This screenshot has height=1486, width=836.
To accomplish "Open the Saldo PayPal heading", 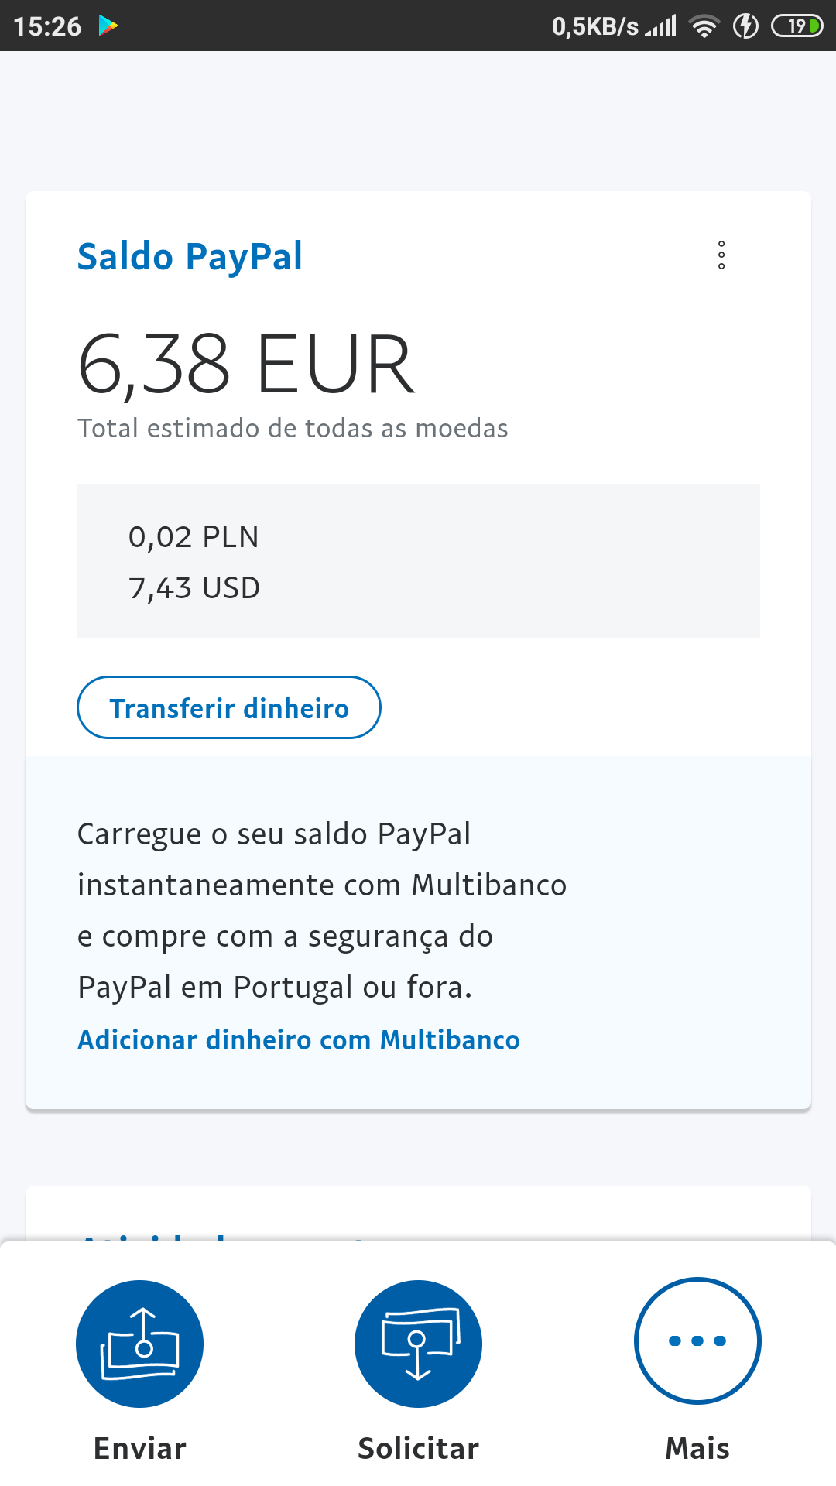I will coord(190,257).
